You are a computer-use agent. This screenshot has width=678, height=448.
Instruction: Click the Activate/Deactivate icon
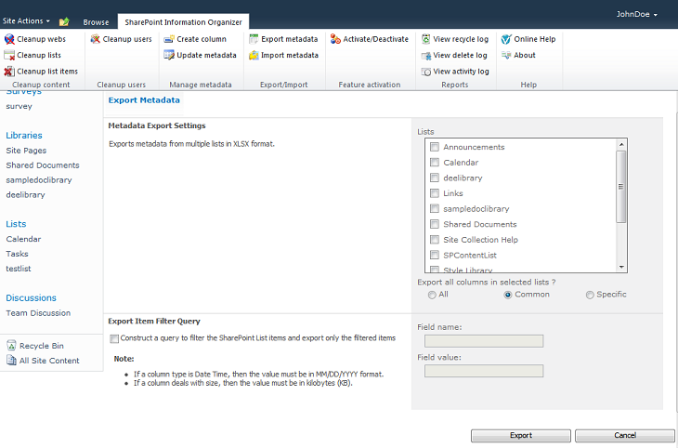tap(335, 39)
